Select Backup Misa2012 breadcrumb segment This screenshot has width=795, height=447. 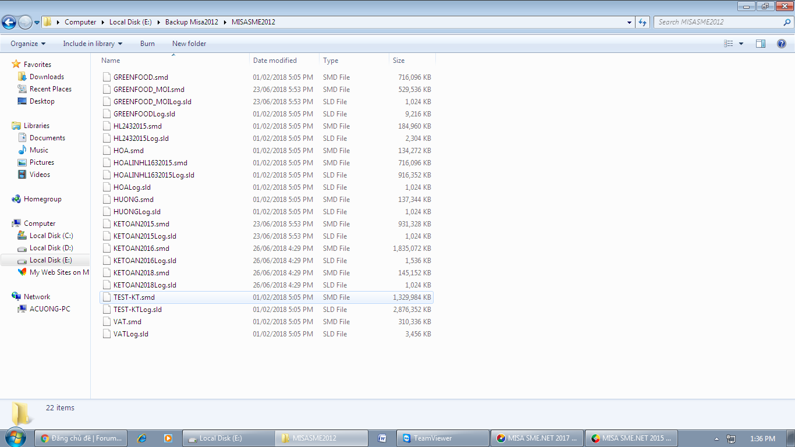point(191,22)
